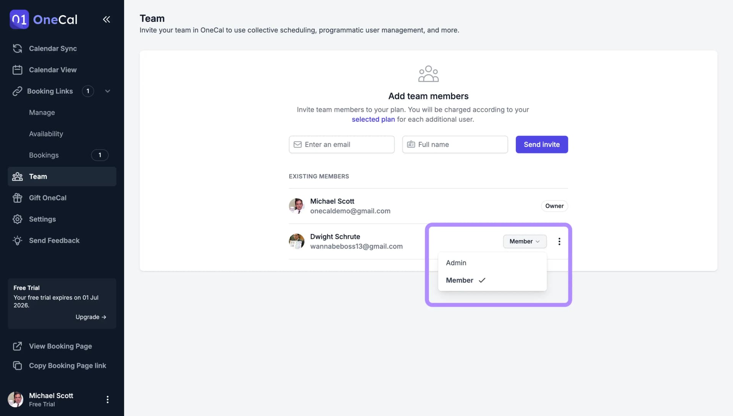The image size is (733, 416).
Task: Click the EXISTING MEMBERS heading
Action: coord(319,176)
